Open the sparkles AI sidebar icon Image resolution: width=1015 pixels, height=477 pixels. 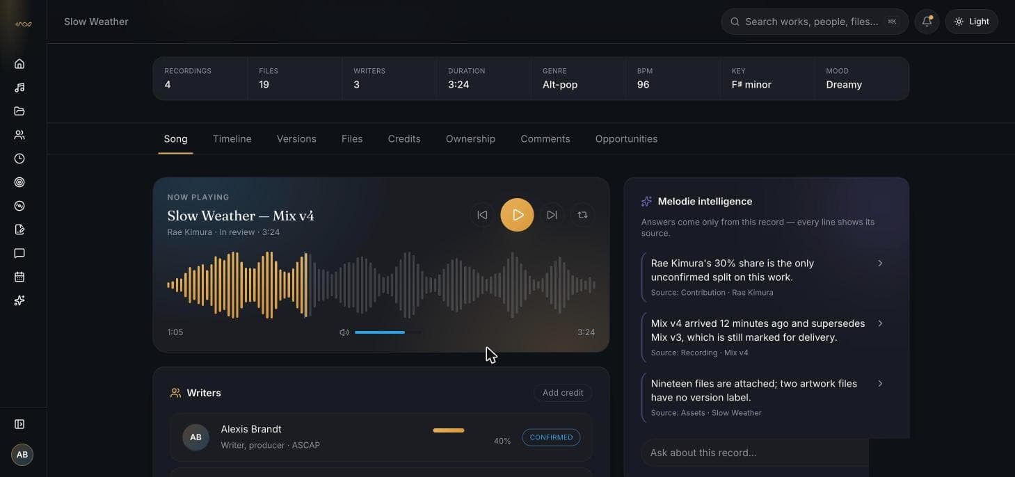(19, 300)
